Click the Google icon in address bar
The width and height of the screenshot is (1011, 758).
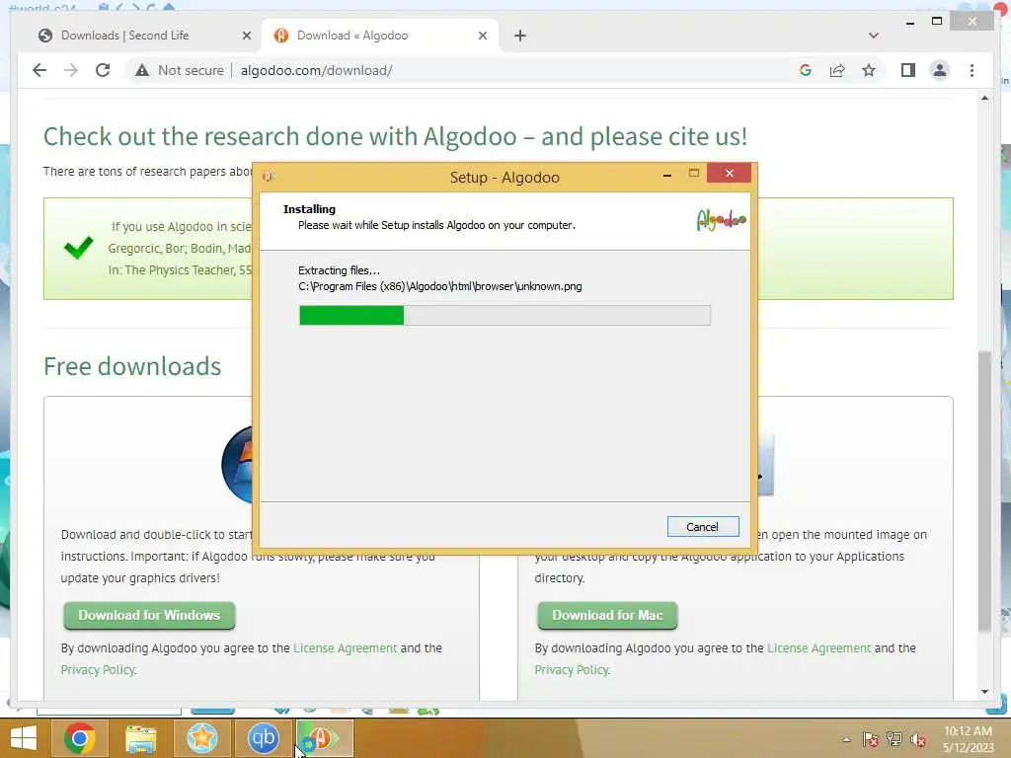tap(806, 70)
